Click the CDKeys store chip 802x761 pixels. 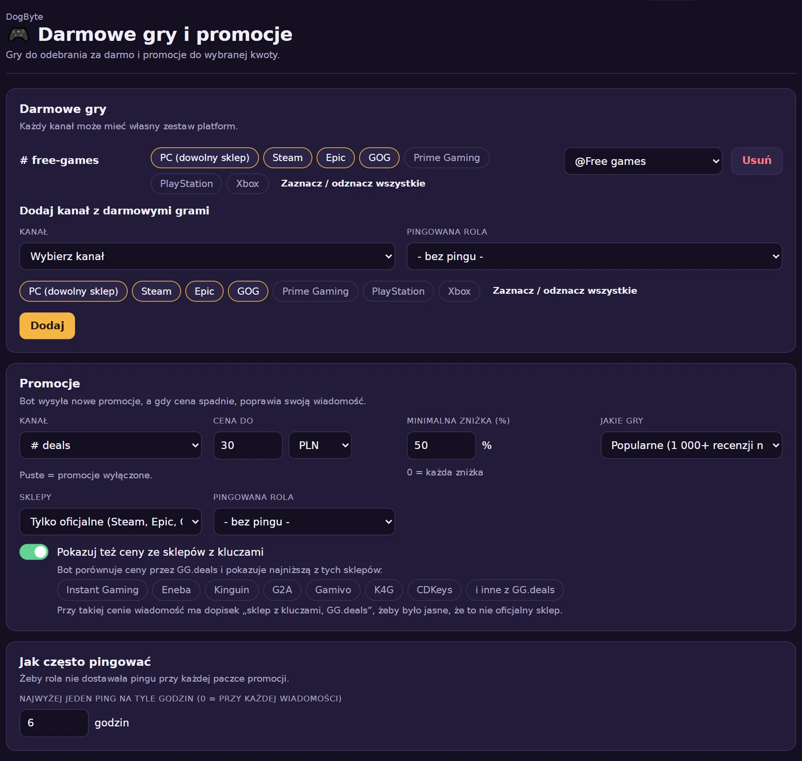pos(435,590)
